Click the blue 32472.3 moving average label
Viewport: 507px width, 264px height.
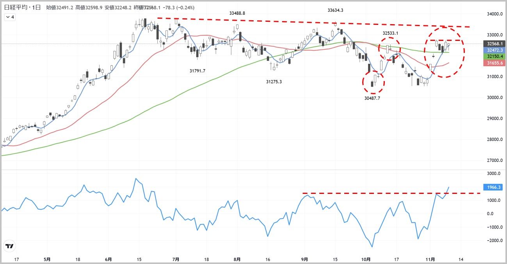[494, 50]
